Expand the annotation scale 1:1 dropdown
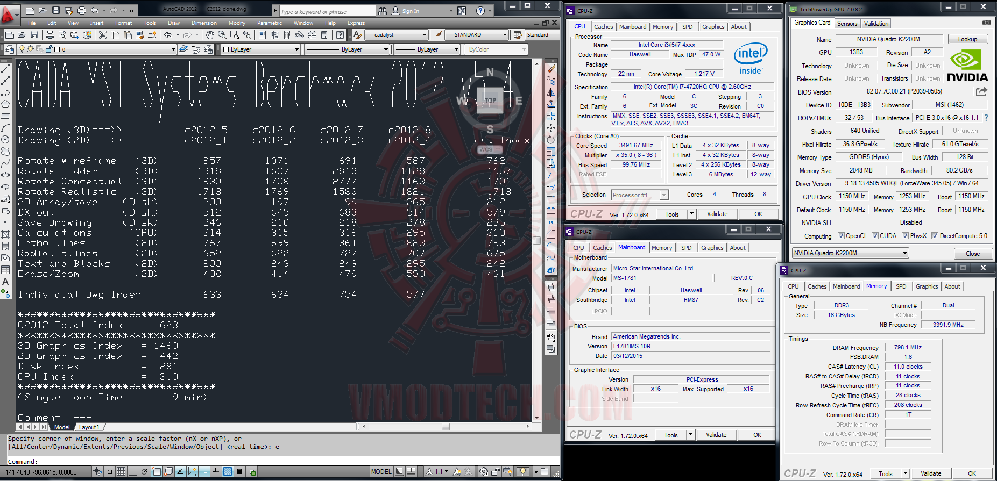997x481 pixels. [x=447, y=472]
